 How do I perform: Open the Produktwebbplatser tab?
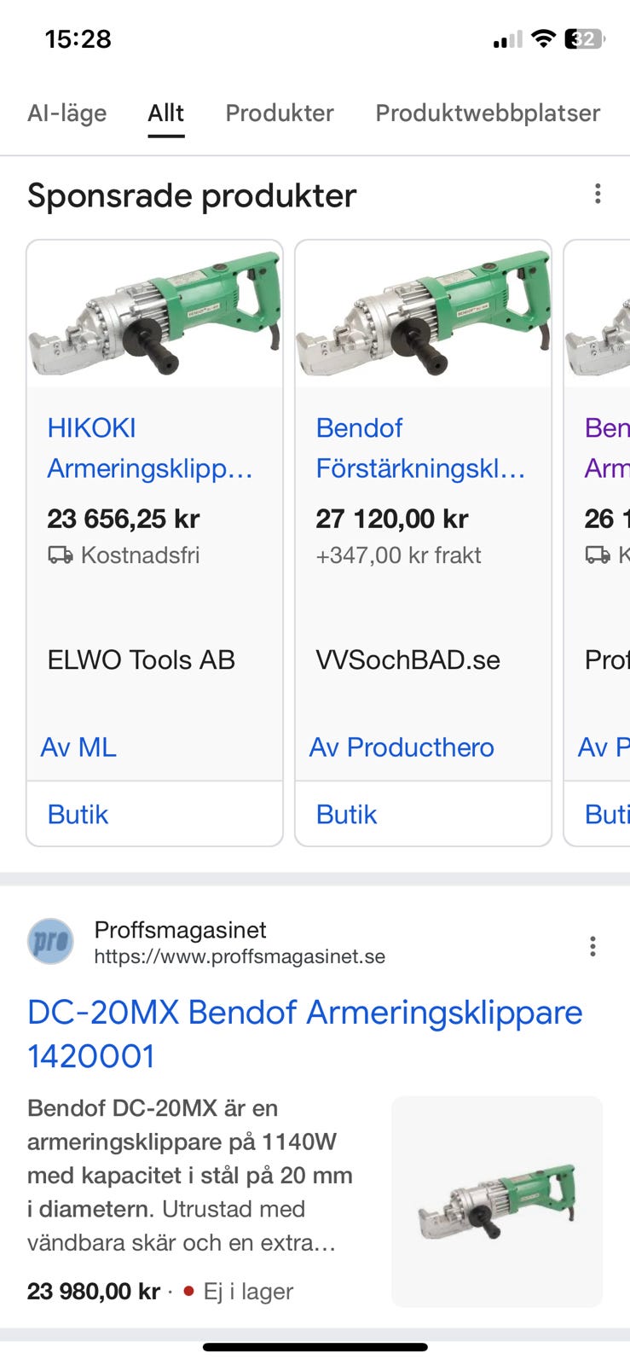488,113
